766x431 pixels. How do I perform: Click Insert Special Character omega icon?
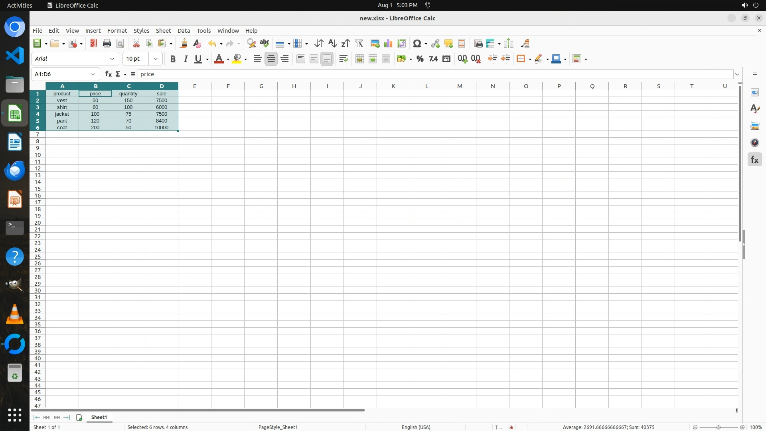click(417, 43)
